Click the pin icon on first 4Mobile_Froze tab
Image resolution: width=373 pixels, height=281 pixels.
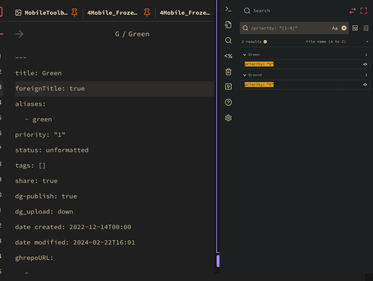(147, 12)
